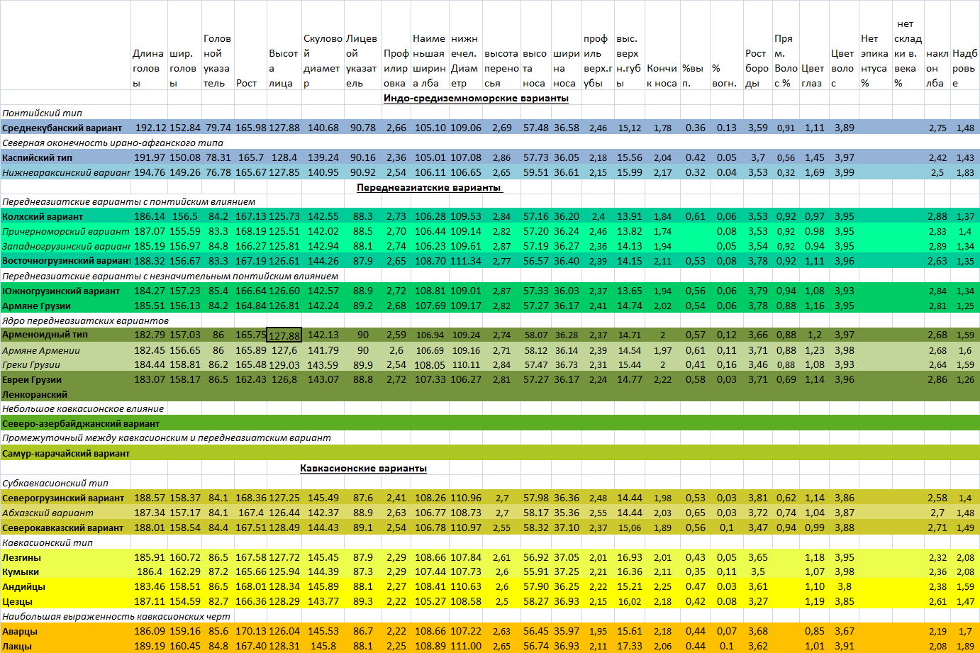Image resolution: width=980 pixels, height=653 pixels.
Task: Select the Субкавкасионский тип subheading
Action: 55,483
